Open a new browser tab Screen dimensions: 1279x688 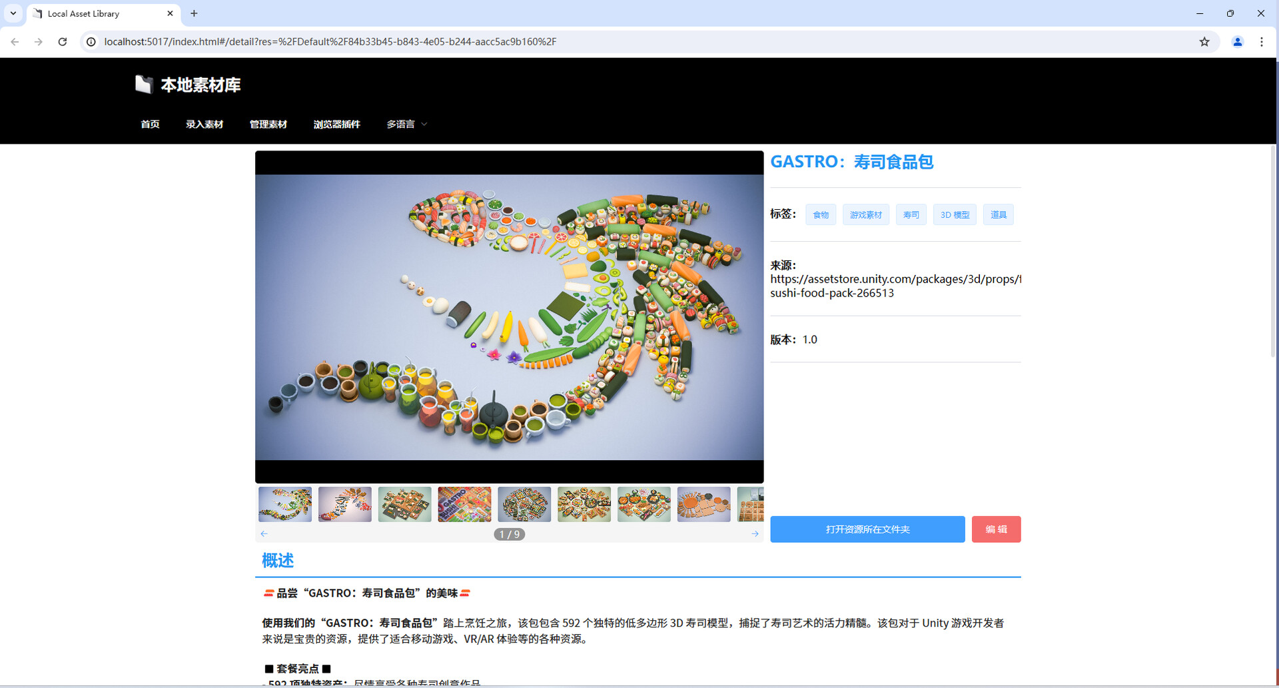194,13
